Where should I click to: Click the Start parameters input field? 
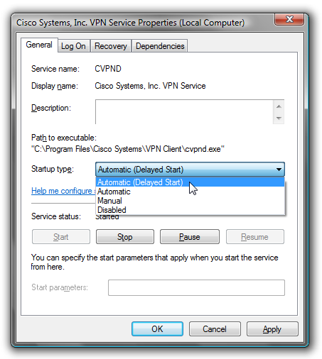tap(196, 287)
